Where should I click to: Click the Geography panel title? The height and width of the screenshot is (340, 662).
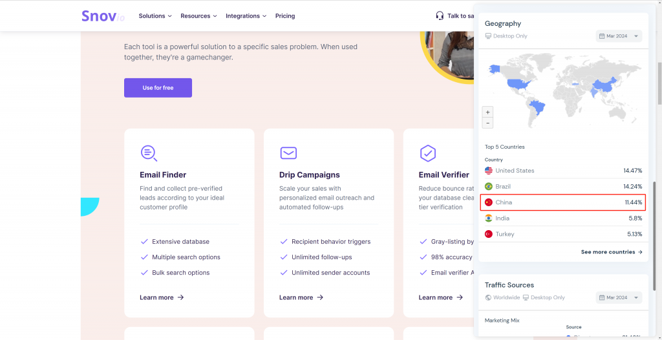(503, 24)
